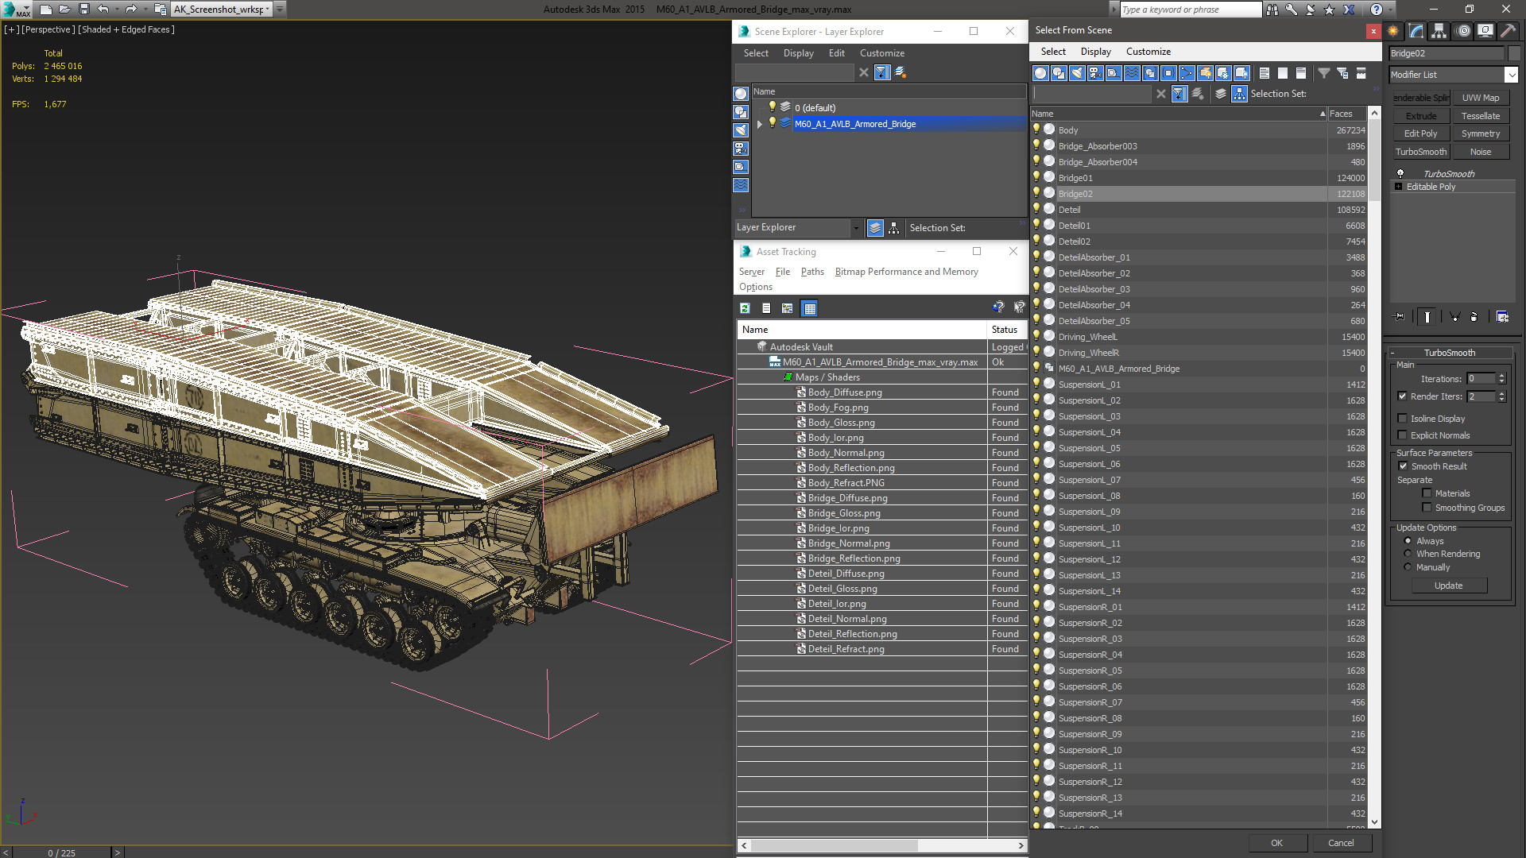Click the object color swatch beside Bridge02

point(1513,53)
